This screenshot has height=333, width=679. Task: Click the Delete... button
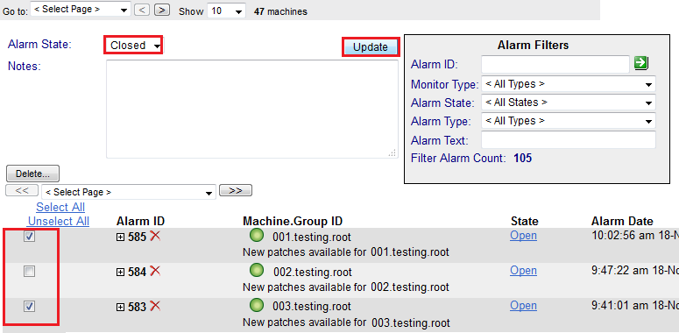pos(32,174)
